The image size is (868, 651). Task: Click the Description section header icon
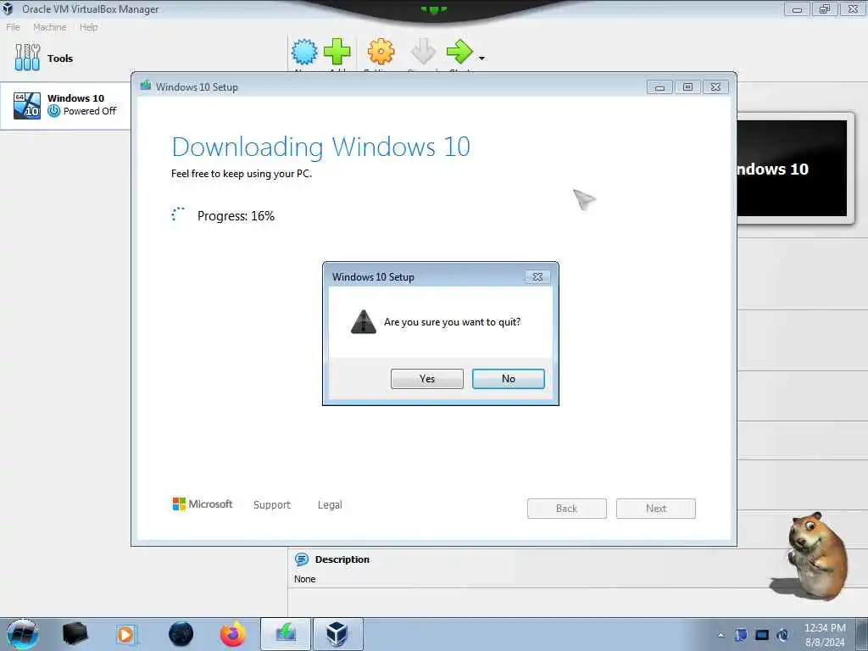[x=302, y=559]
